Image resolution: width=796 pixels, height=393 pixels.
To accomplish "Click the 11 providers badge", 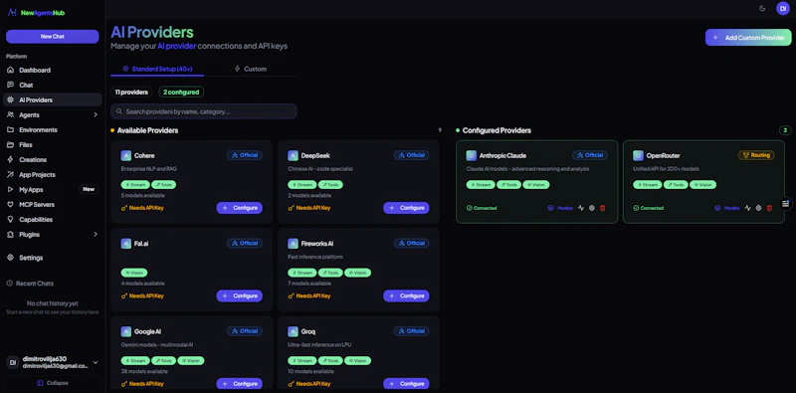I will tap(131, 92).
